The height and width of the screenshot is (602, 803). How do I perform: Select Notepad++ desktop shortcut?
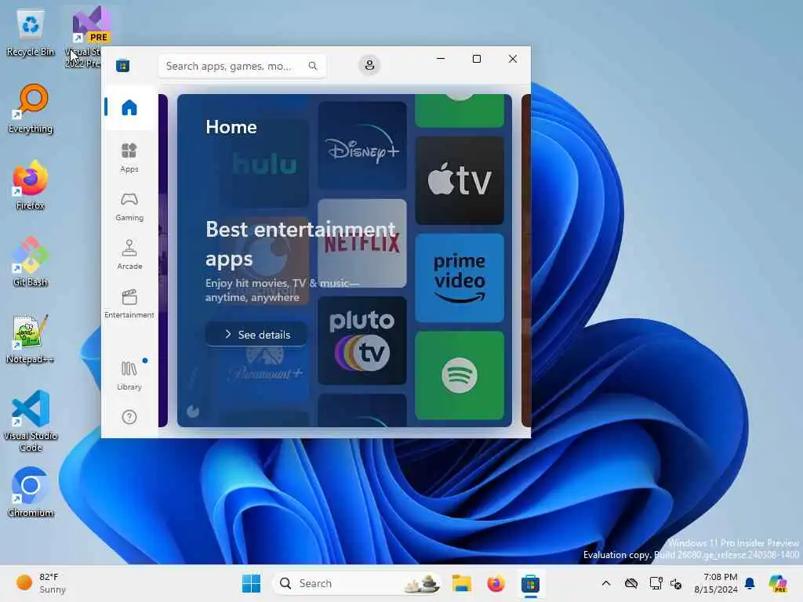[x=31, y=339]
